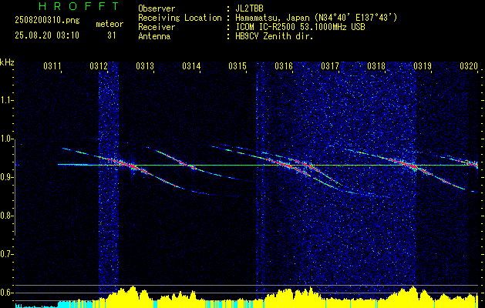Click the 1.0 kHz axis label
This screenshot has width=485, height=308.
click(6, 139)
